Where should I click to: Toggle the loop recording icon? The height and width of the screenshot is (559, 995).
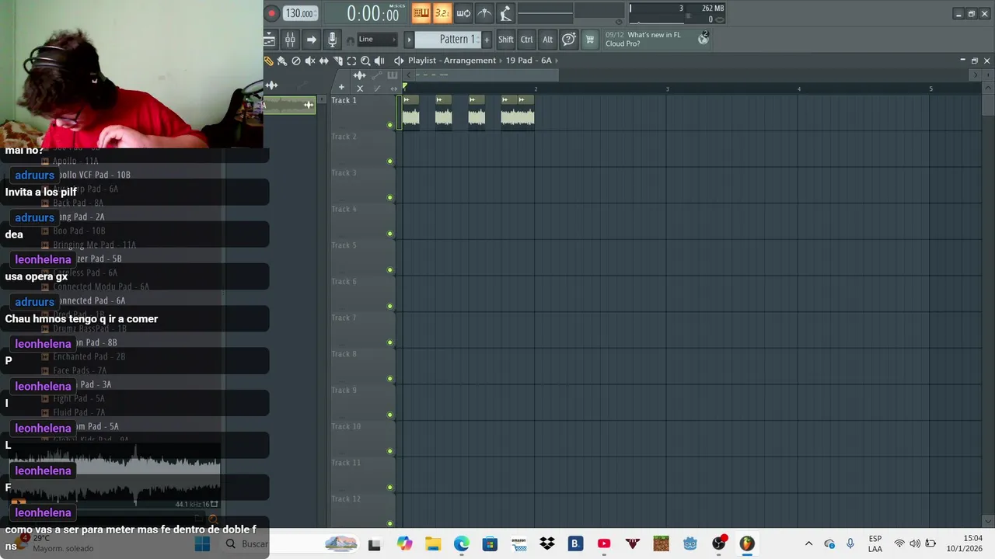(463, 13)
